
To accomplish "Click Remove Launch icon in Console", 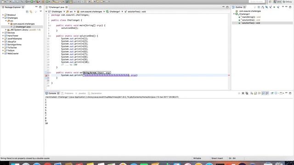I will [243, 93].
